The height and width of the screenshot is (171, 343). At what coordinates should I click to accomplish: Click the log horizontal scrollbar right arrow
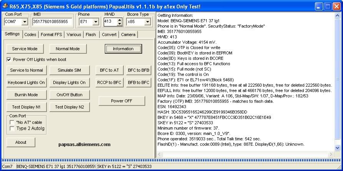click(331, 155)
